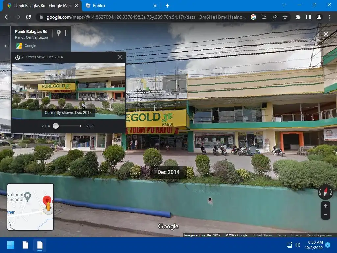
Task: Open the active second taskbar file icon
Action: coord(40,245)
